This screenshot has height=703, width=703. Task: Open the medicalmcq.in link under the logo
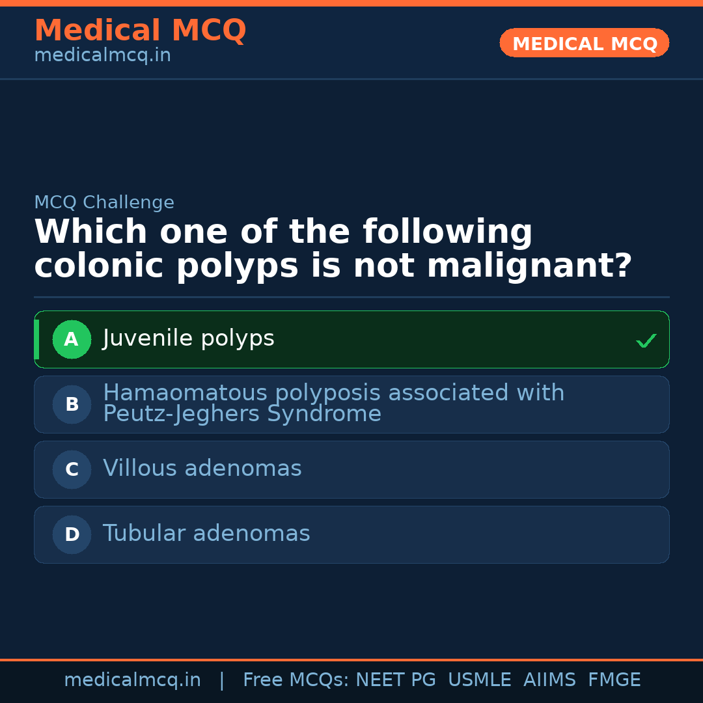(x=102, y=55)
